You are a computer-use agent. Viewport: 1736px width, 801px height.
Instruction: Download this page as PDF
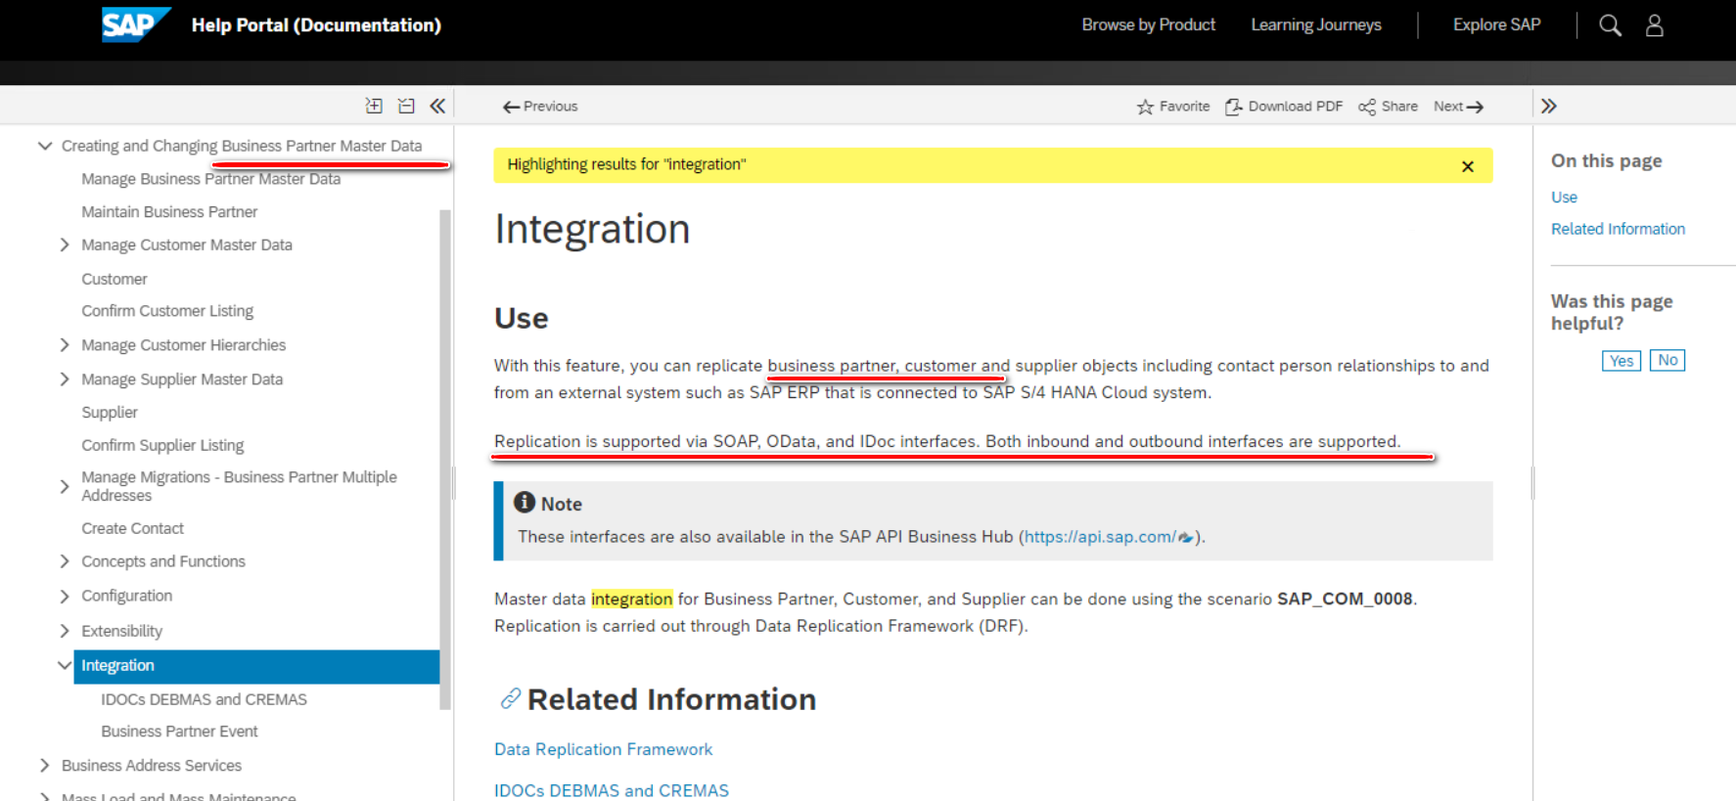(1284, 107)
